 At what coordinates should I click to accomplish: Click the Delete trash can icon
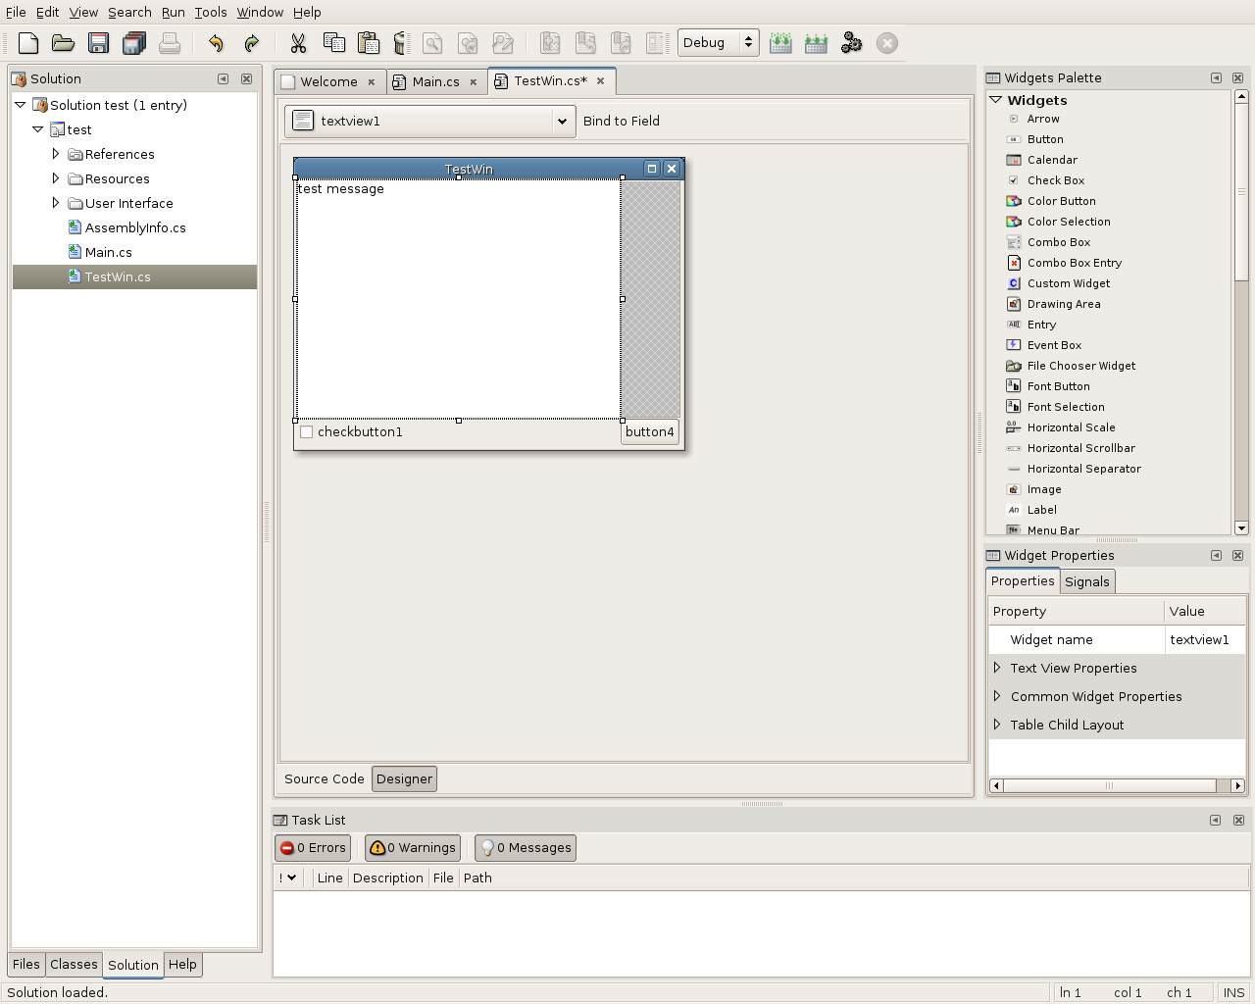click(400, 43)
